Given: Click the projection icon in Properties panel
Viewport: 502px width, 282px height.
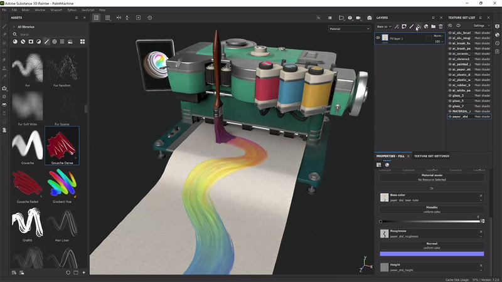Looking at the screenshot, I should [379, 165].
